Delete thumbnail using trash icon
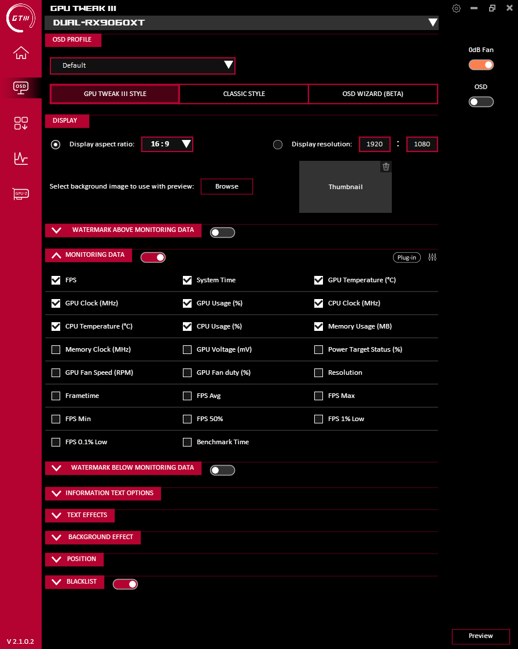 386,167
